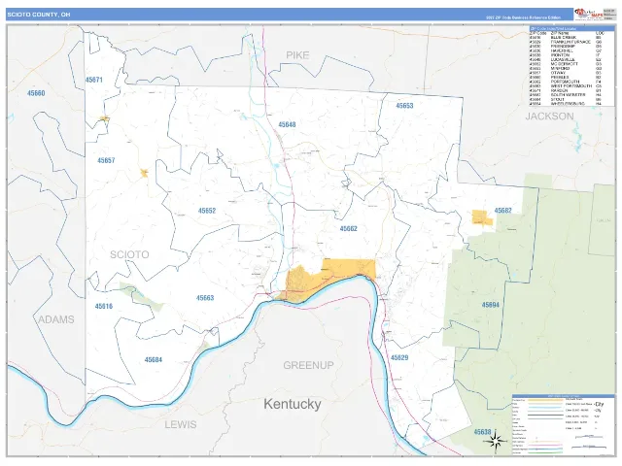Click the ADAMS county label
Screen dimensions: 622x466
56,319
